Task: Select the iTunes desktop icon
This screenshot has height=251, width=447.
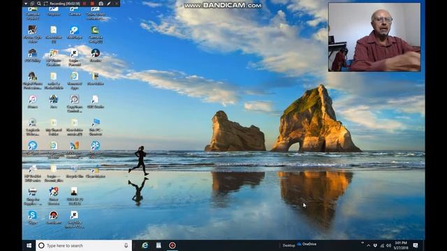Action: click(33, 102)
